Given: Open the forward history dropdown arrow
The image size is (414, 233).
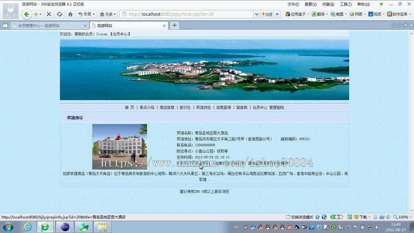Looking at the screenshot, I should [40, 14].
